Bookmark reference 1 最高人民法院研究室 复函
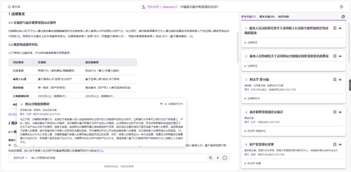The height and width of the screenshot is (172, 351). coord(335,28)
